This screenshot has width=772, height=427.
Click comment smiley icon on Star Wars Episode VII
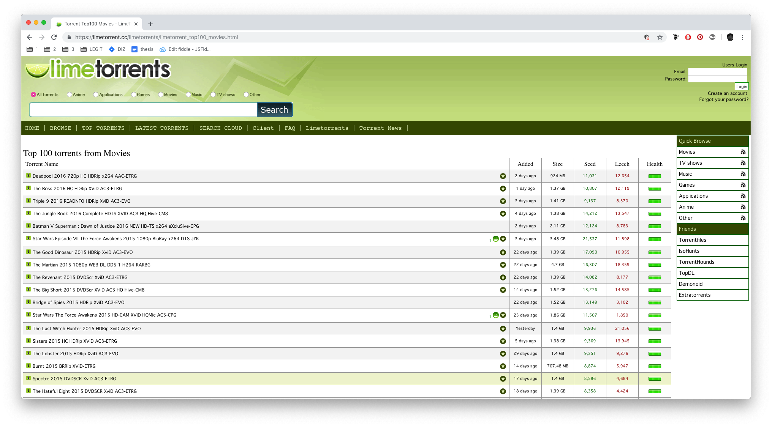click(495, 239)
